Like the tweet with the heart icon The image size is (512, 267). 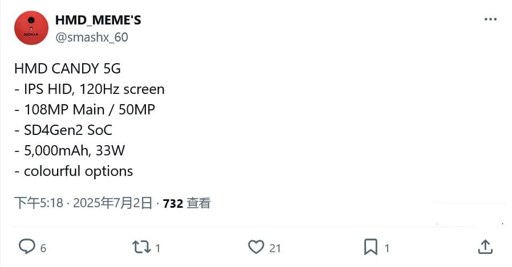(256, 247)
